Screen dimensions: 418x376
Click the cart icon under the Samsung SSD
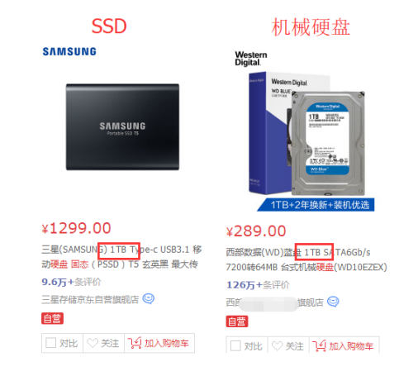pyautogui.click(x=135, y=343)
